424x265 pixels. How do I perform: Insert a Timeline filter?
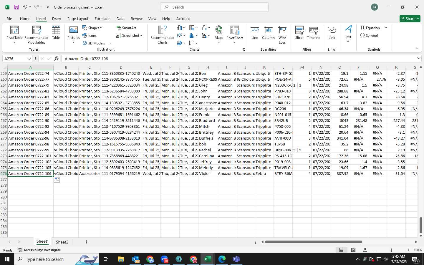(x=313, y=33)
